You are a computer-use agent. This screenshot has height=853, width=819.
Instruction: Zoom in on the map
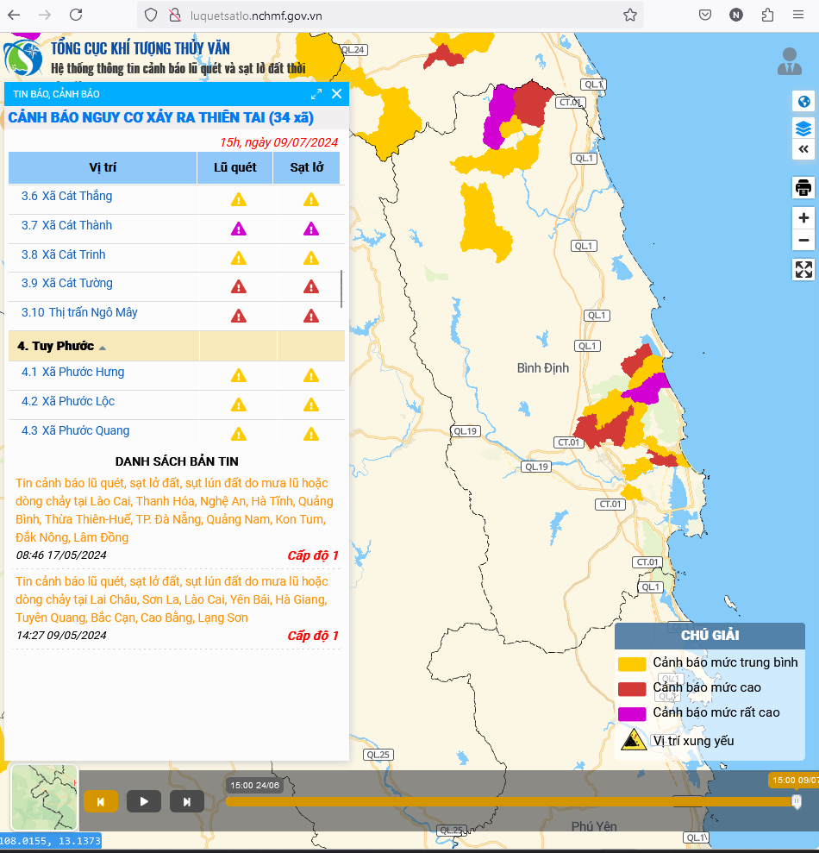[x=803, y=218]
